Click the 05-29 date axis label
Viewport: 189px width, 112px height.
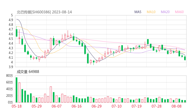[37, 106]
